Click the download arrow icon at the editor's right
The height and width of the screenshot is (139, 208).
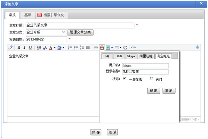198,47
